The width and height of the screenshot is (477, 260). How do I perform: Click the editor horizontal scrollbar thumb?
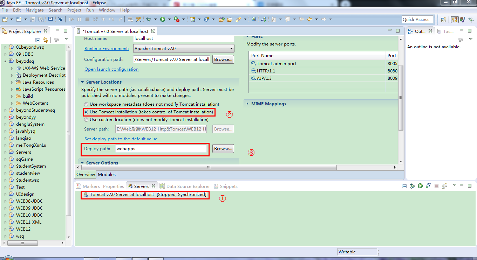(x=209, y=168)
